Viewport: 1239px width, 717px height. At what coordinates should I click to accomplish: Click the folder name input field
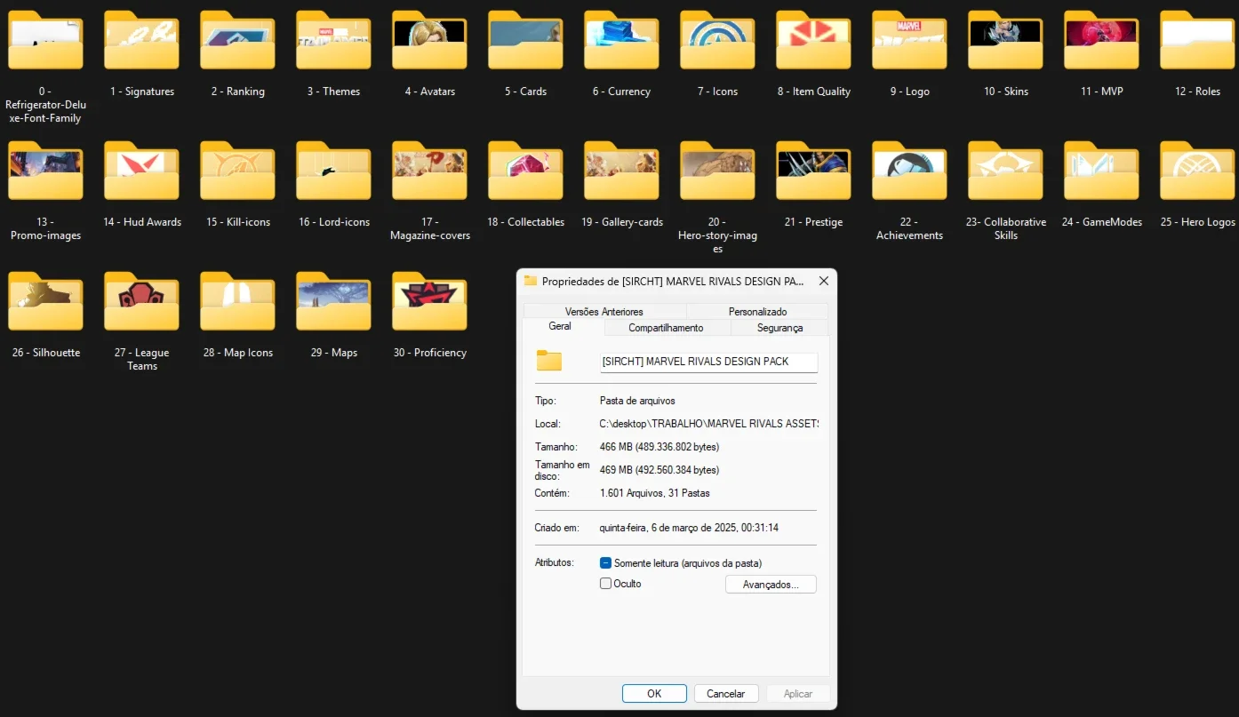pos(708,362)
